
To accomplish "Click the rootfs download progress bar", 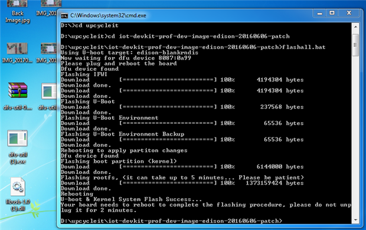I will click(168, 183).
